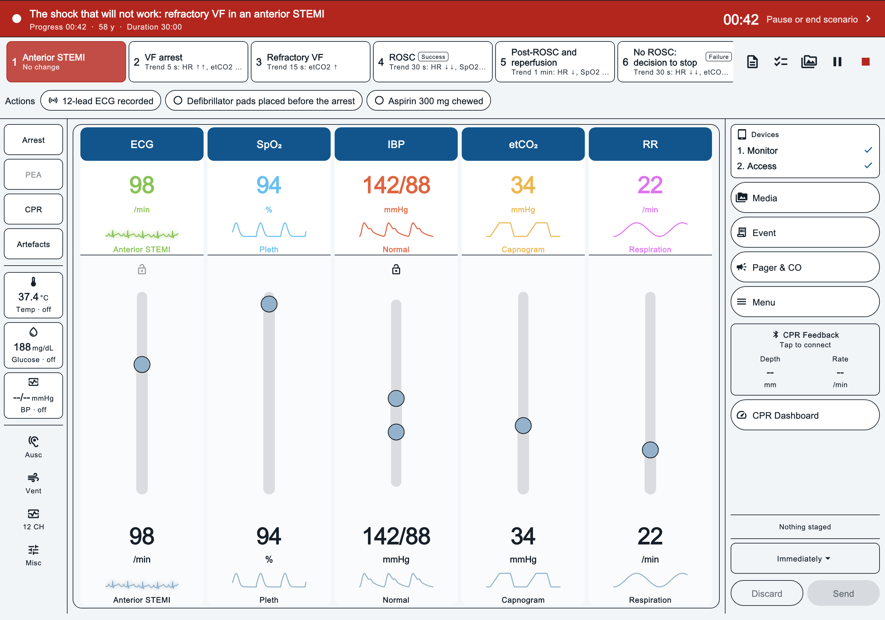The image size is (885, 620).
Task: Pause the scenario with pause icon
Action: [x=837, y=62]
